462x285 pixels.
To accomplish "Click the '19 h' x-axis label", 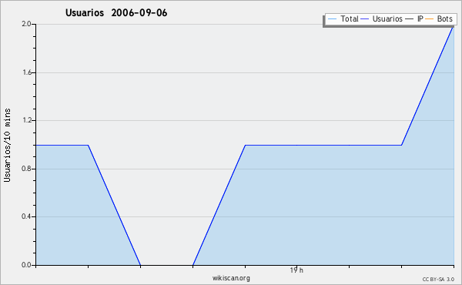I will pyautogui.click(x=296, y=270).
